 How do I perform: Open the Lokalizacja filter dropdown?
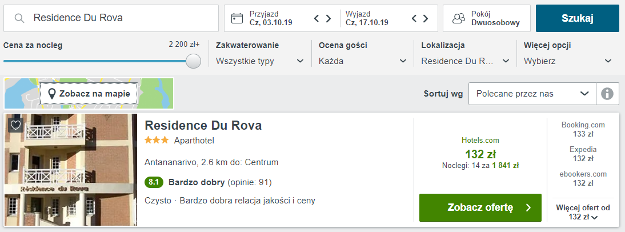465,61
